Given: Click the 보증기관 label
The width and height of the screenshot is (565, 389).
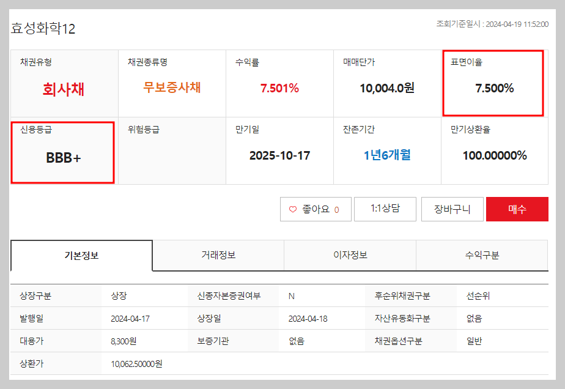Looking at the screenshot, I should 213,341.
